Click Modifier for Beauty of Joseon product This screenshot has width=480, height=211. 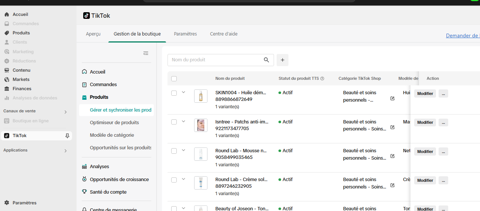click(x=425, y=209)
